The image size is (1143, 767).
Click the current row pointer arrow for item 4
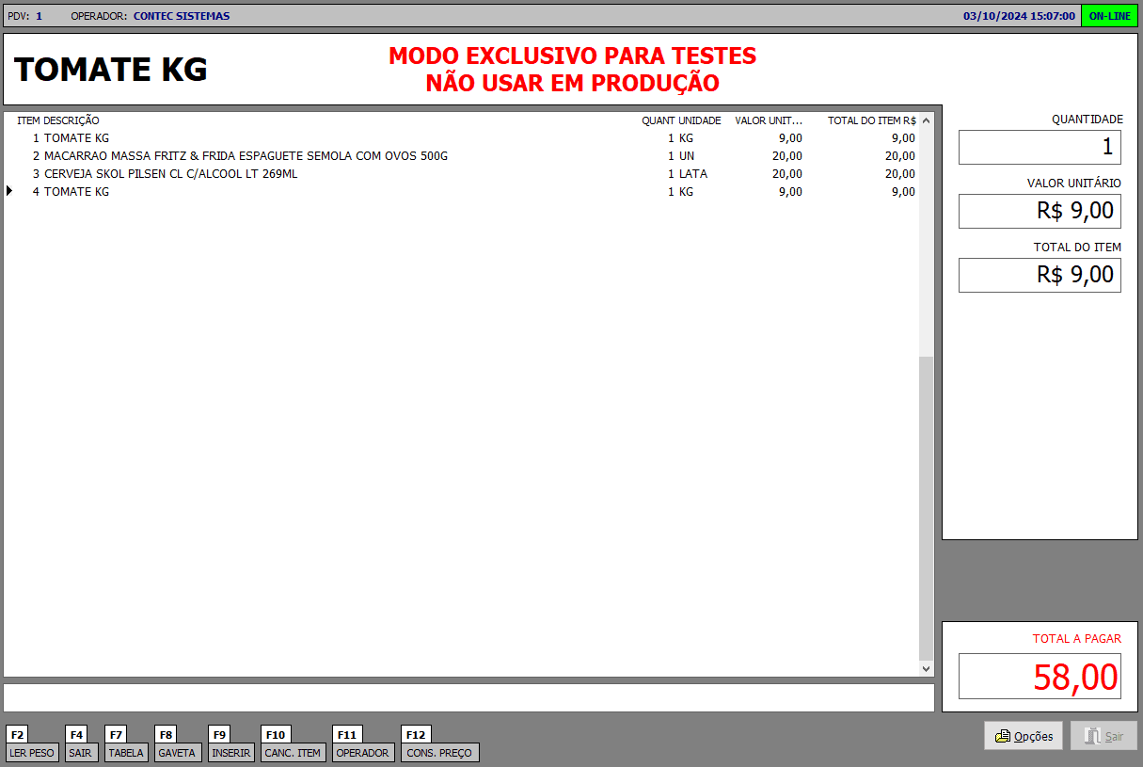click(9, 191)
